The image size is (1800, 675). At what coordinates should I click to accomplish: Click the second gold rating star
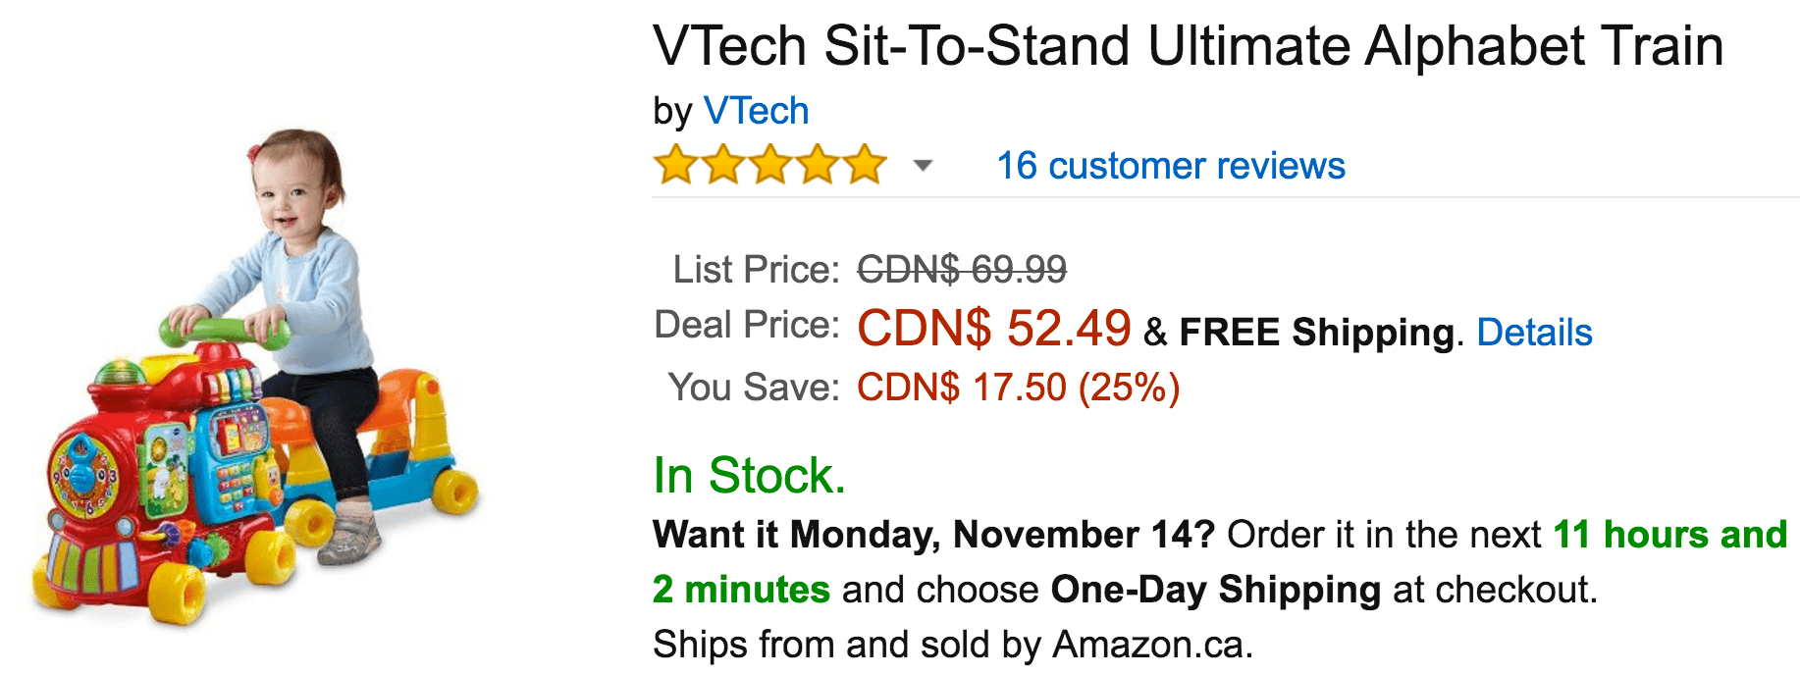[723, 165]
